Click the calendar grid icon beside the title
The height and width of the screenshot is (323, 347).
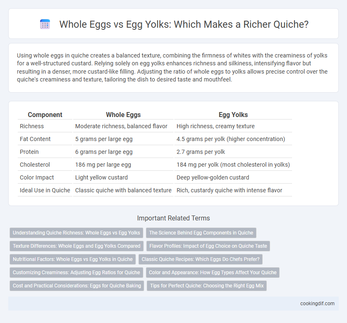(45, 24)
